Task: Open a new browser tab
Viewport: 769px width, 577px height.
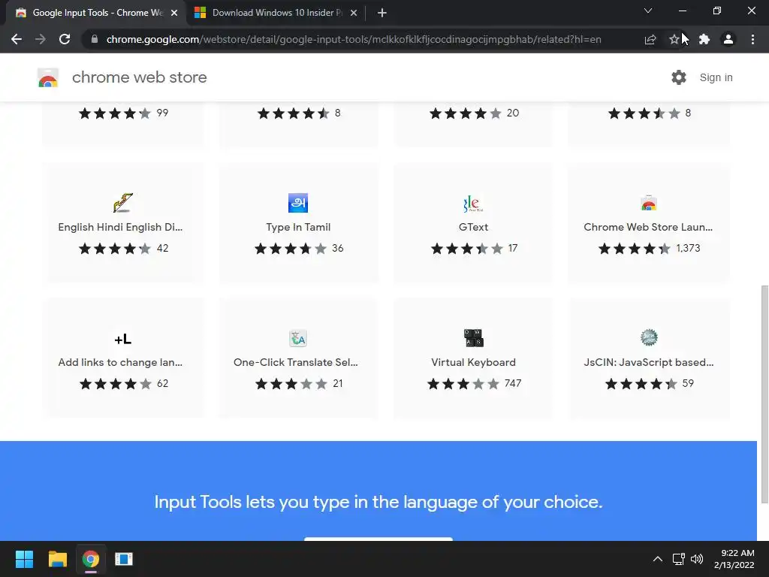Action: (382, 13)
